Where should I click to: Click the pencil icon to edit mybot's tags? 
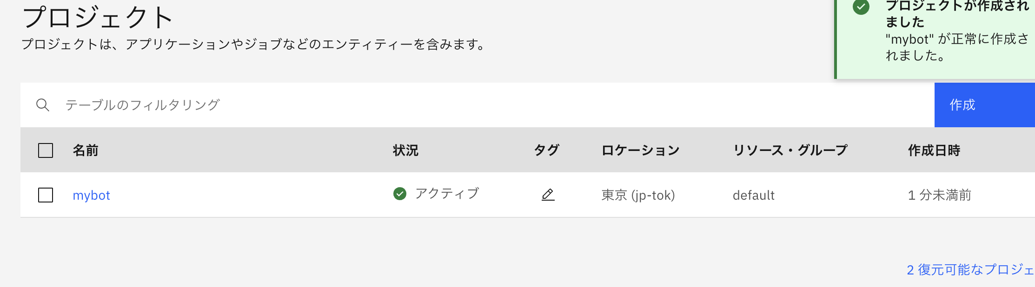coord(548,195)
